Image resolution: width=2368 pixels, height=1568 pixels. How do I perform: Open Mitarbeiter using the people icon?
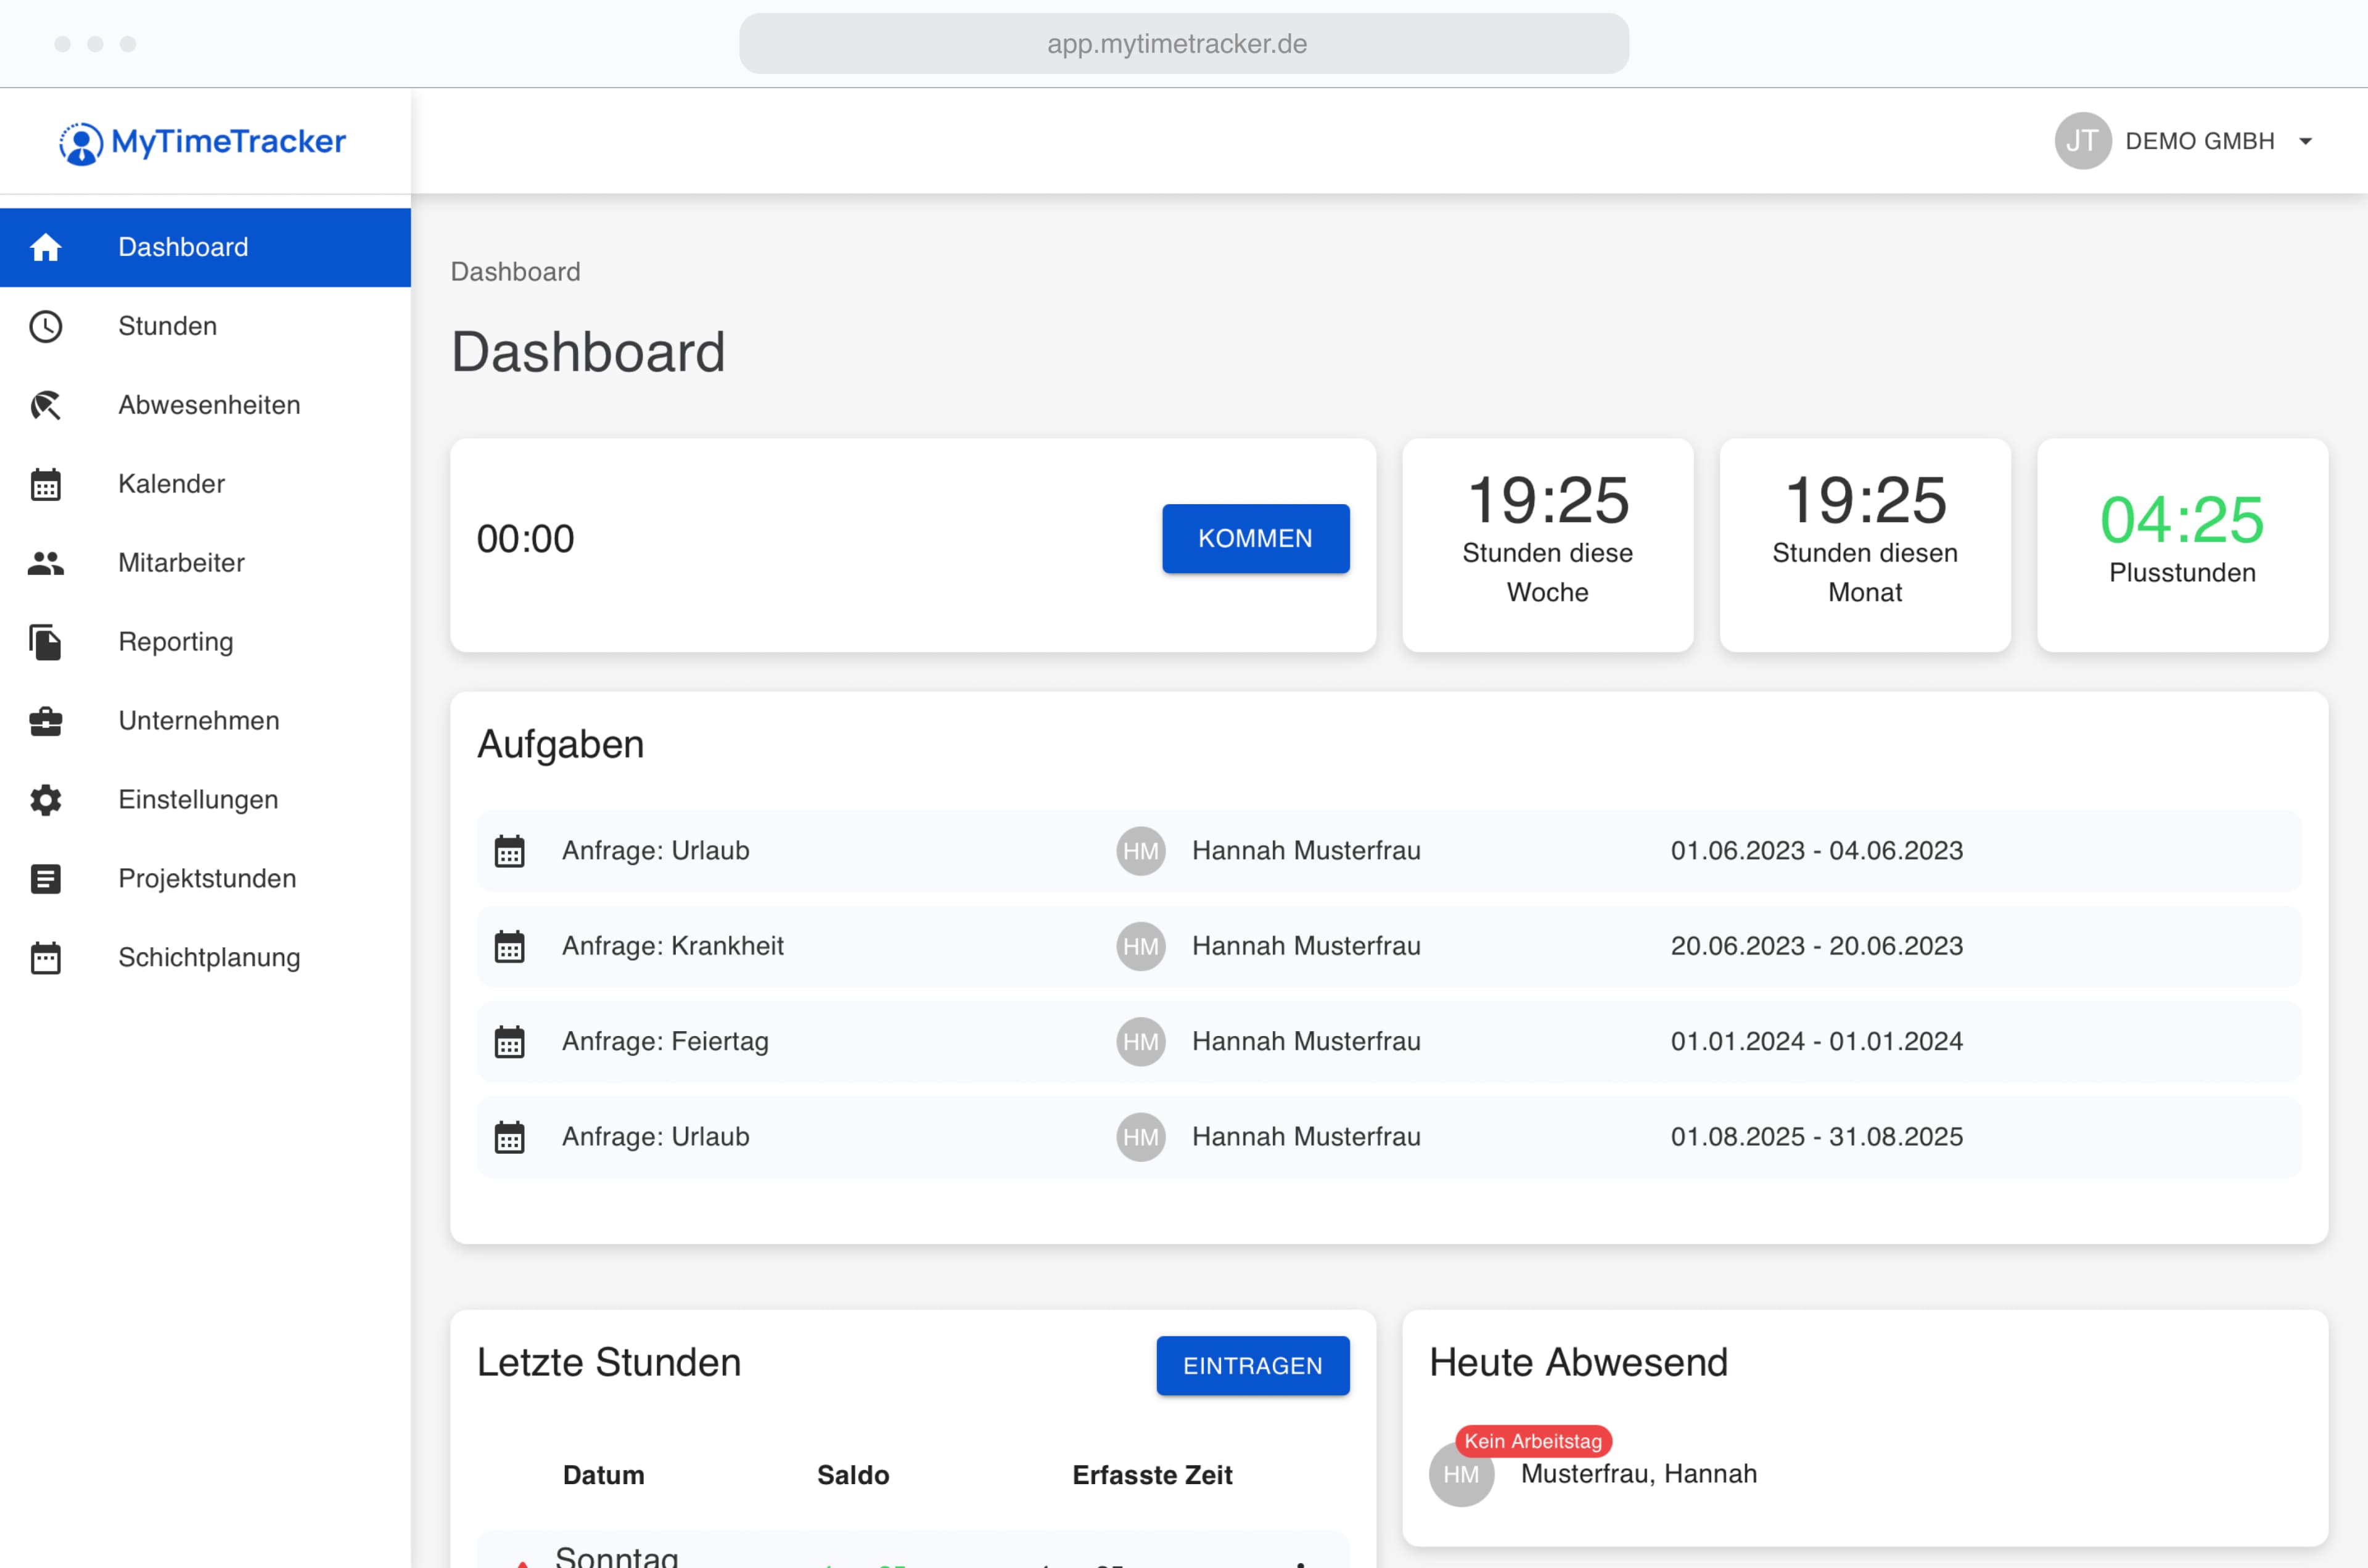coord(46,563)
